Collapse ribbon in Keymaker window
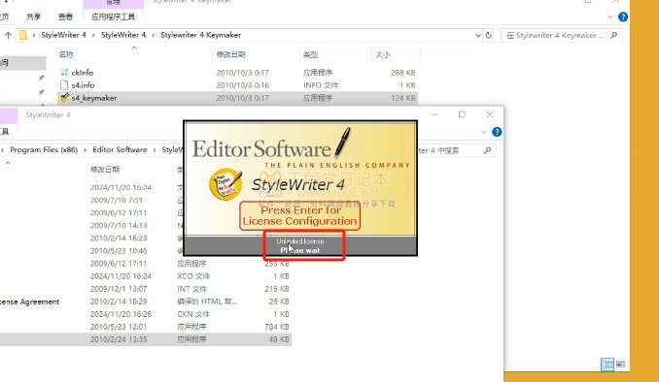Viewport: 659px width, 382px height. (x=609, y=17)
